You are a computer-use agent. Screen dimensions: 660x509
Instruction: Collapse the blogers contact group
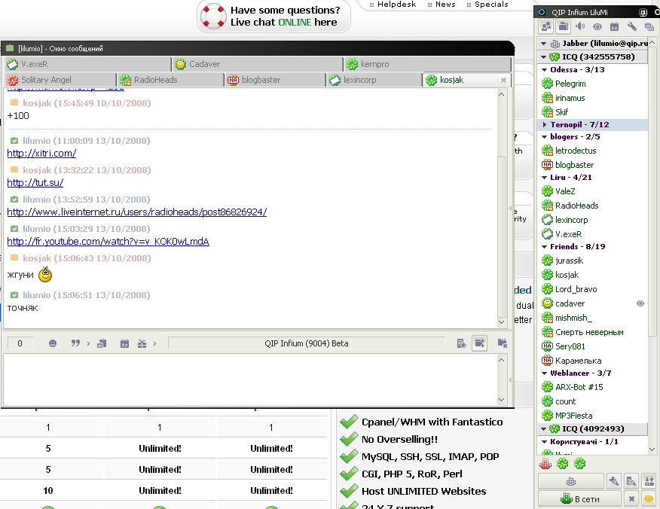coord(544,137)
